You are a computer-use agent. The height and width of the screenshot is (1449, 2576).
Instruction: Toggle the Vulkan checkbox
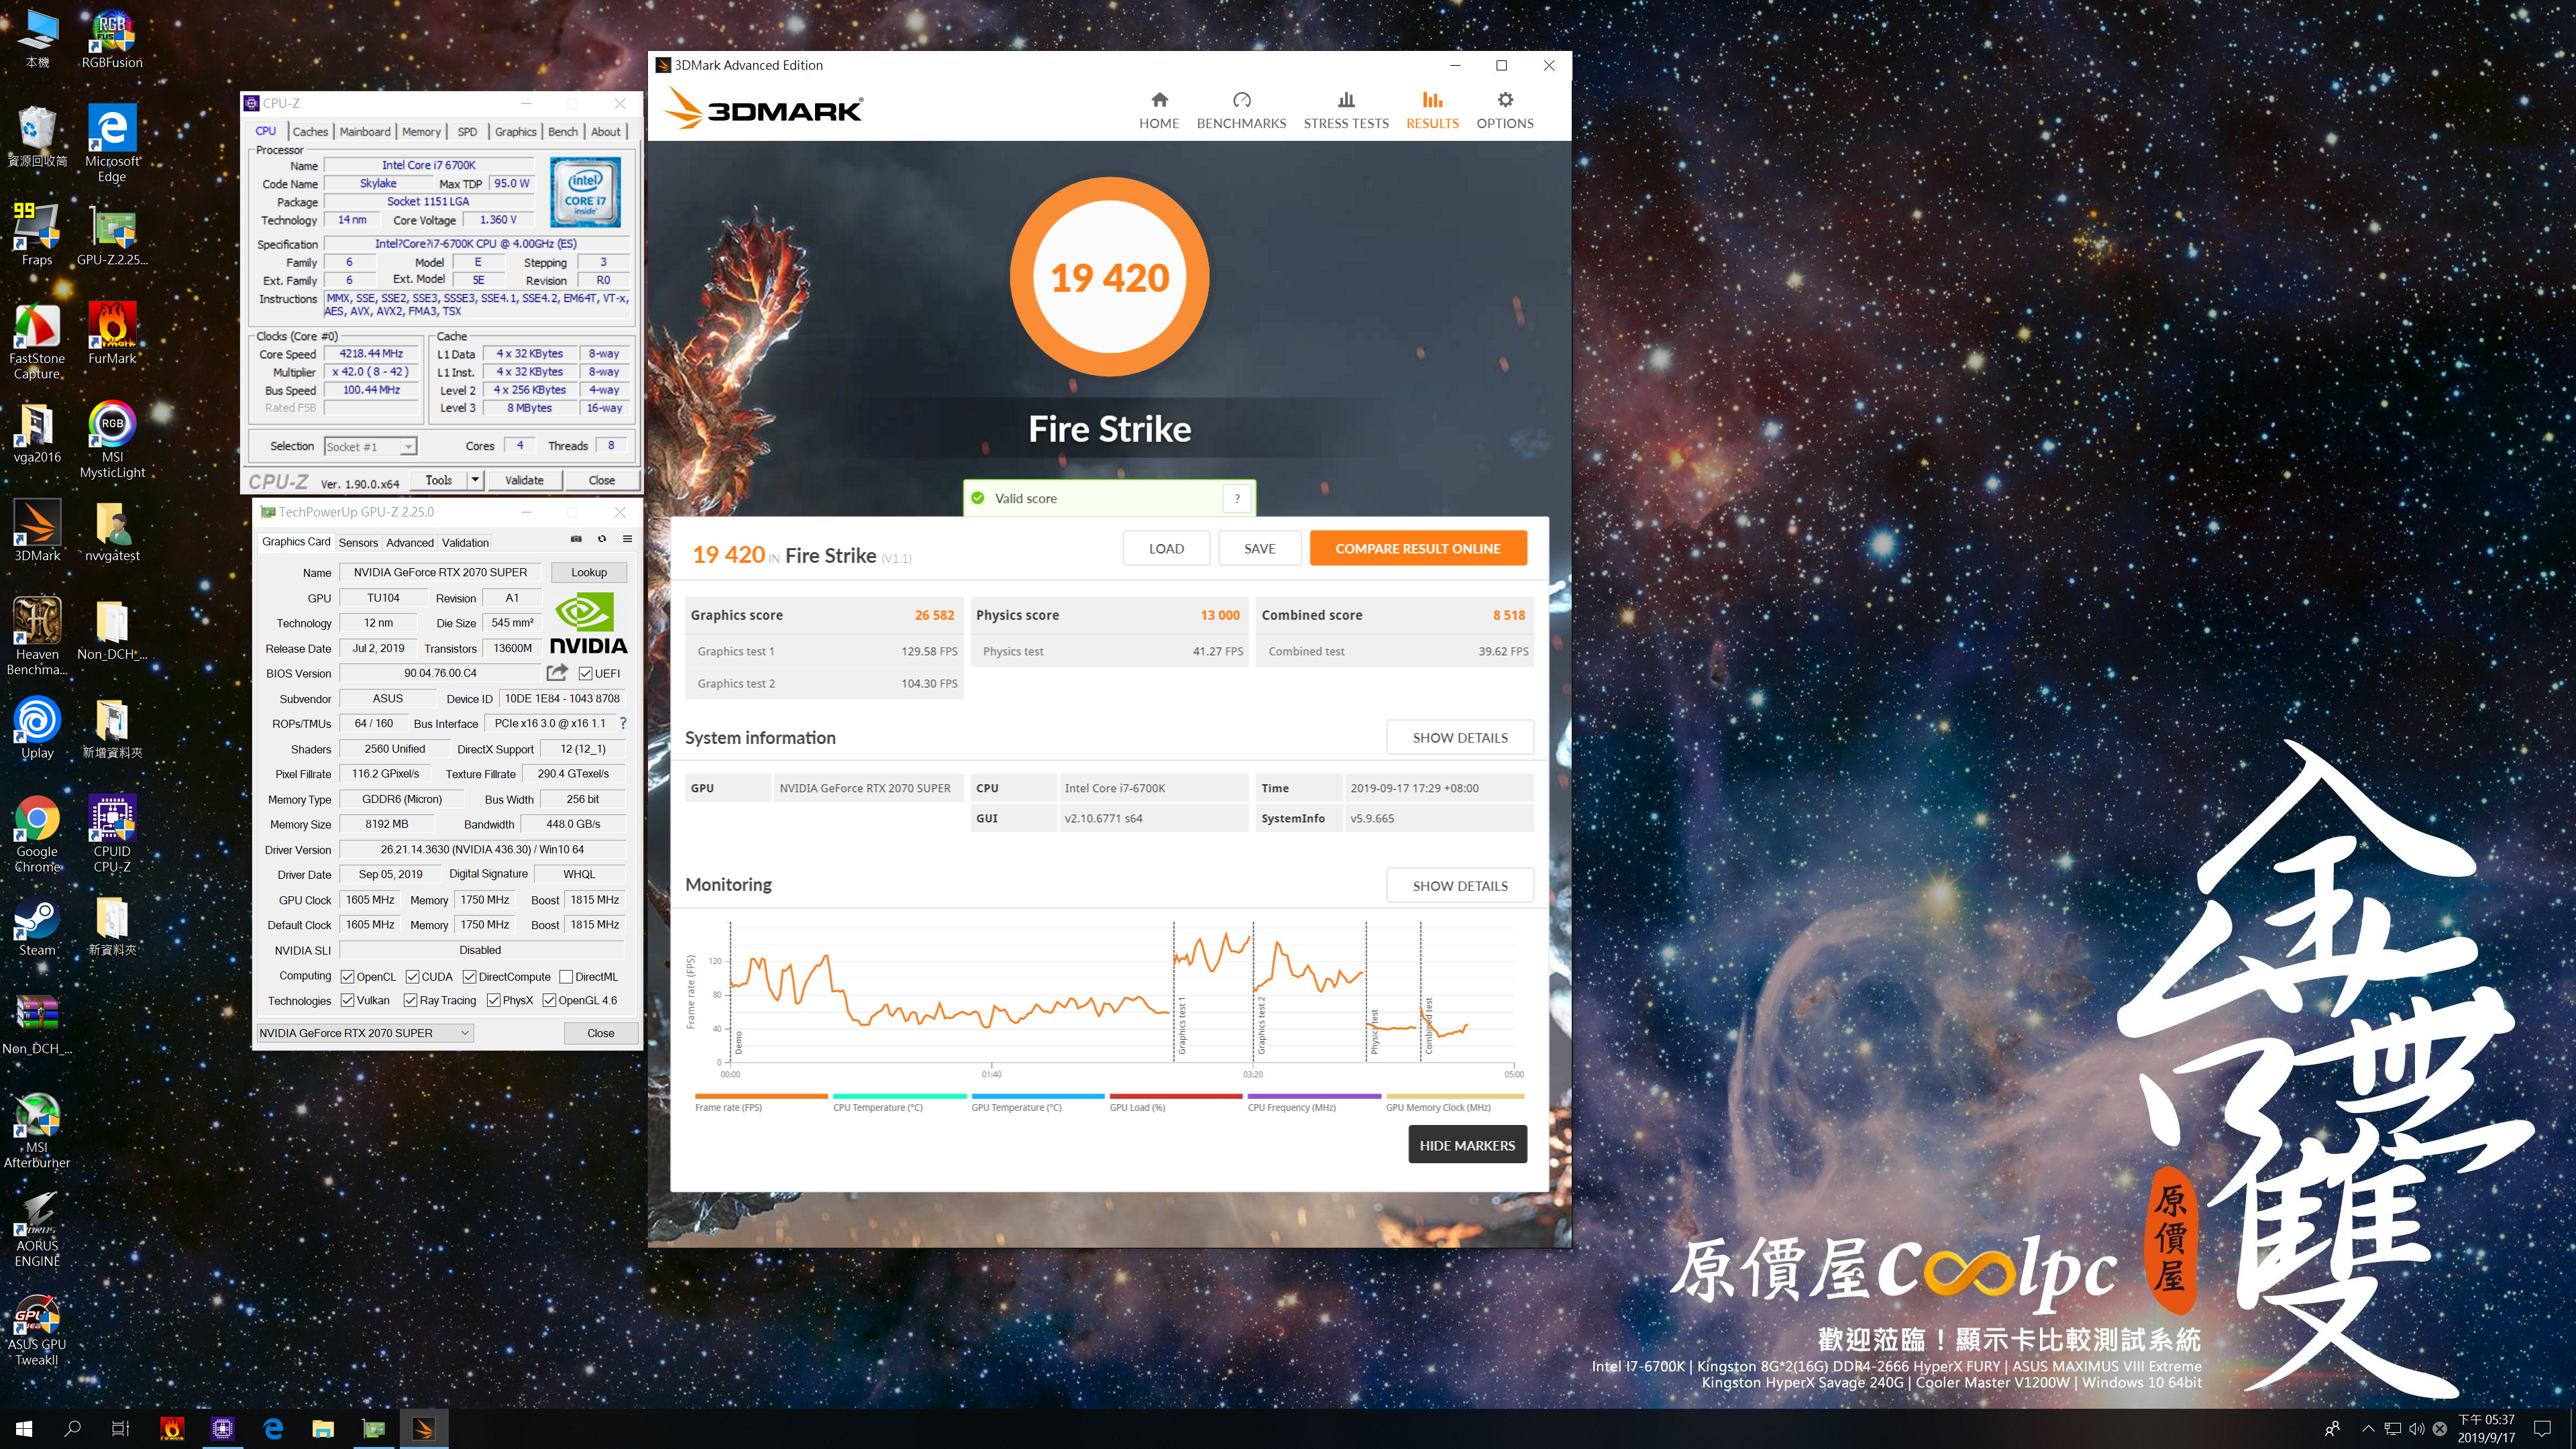[x=347, y=1000]
